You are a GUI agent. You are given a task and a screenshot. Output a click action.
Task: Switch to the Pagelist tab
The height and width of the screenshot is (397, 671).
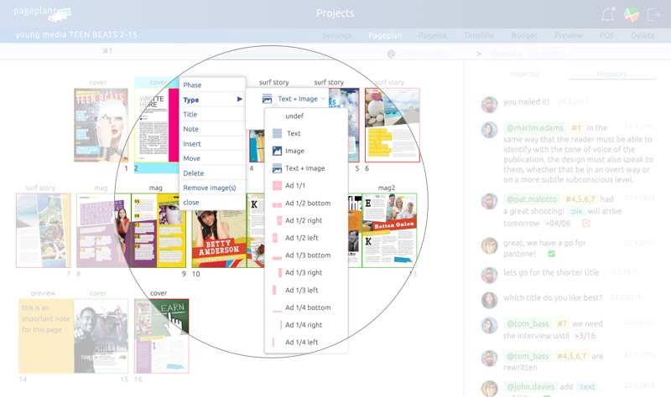(433, 35)
